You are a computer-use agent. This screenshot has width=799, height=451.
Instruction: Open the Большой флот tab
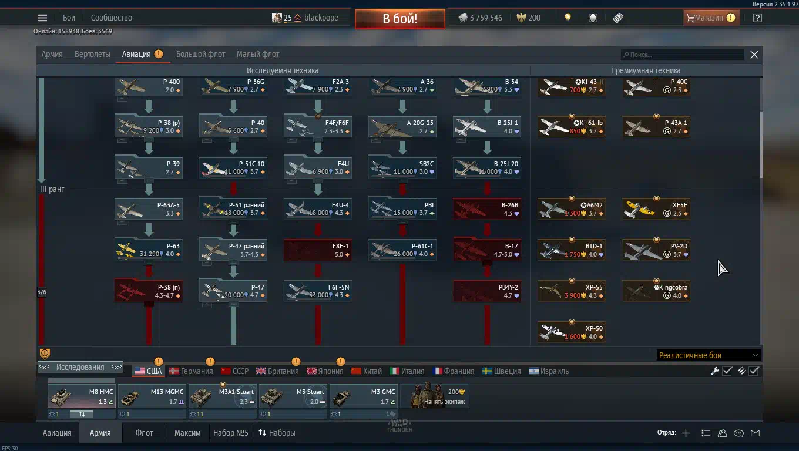(200, 54)
